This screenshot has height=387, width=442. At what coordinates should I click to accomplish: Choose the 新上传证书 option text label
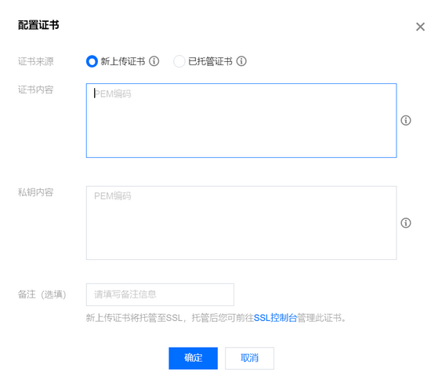click(122, 61)
